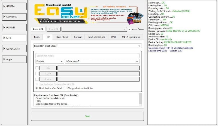Expand the QUALCOMM sidebar section
The height and width of the screenshot is (126, 218).
point(14,49)
